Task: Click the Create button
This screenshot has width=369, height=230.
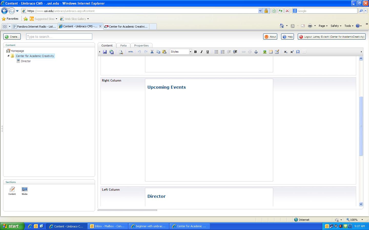Action: point(12,37)
